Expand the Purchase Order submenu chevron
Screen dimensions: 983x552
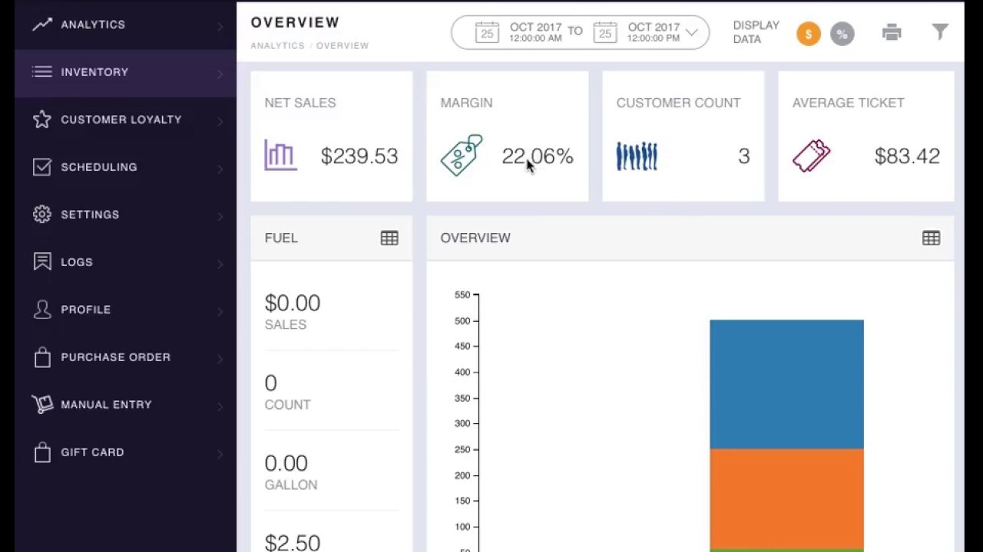click(220, 360)
